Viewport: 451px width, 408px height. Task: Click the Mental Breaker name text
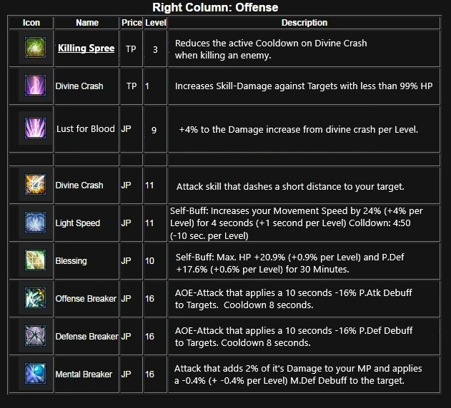click(84, 374)
